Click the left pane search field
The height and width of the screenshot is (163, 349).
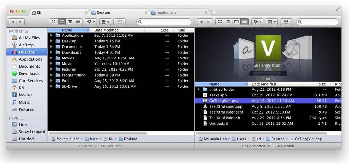coord(164,22)
